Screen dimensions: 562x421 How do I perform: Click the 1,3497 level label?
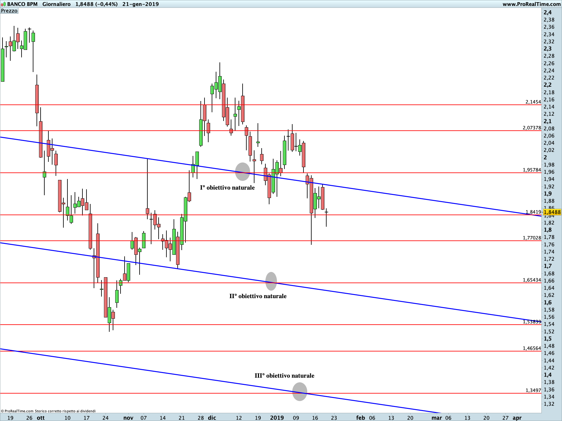click(x=533, y=390)
